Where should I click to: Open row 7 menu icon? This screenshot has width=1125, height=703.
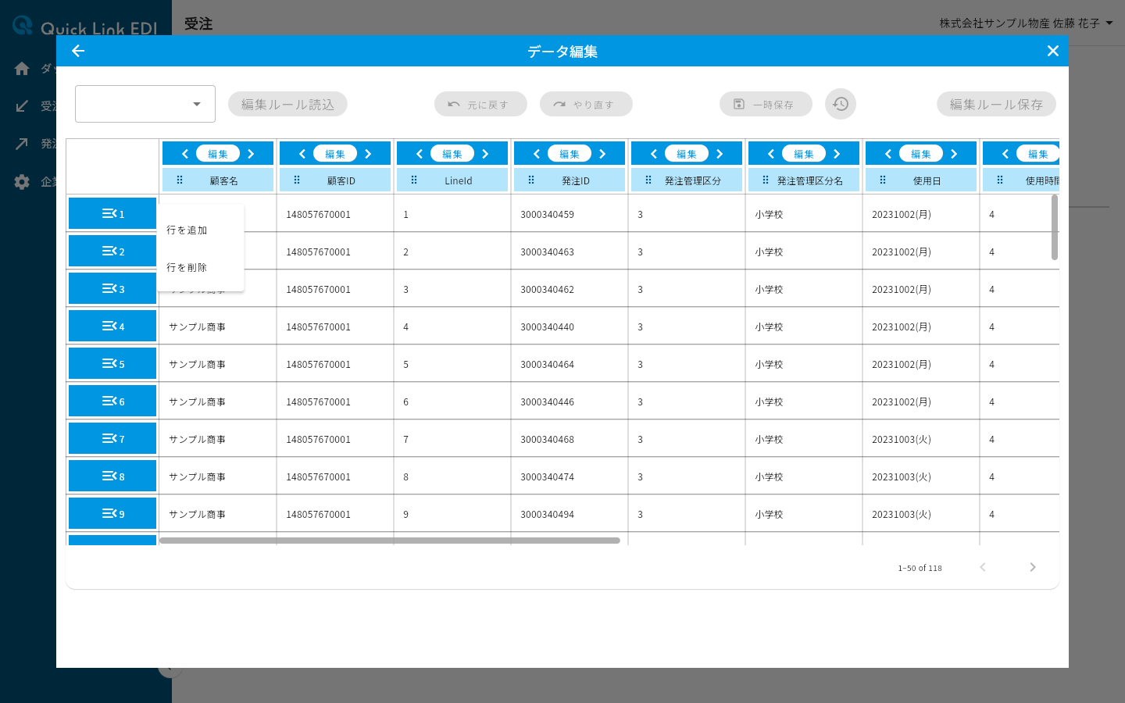point(109,438)
